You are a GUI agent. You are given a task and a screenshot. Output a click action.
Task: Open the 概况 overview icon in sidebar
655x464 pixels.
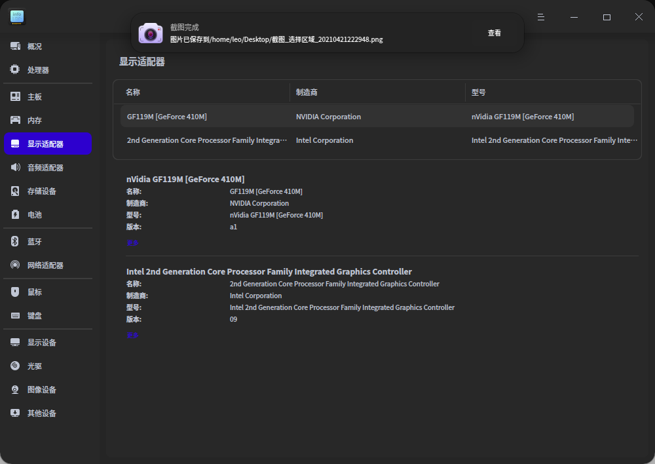15,47
